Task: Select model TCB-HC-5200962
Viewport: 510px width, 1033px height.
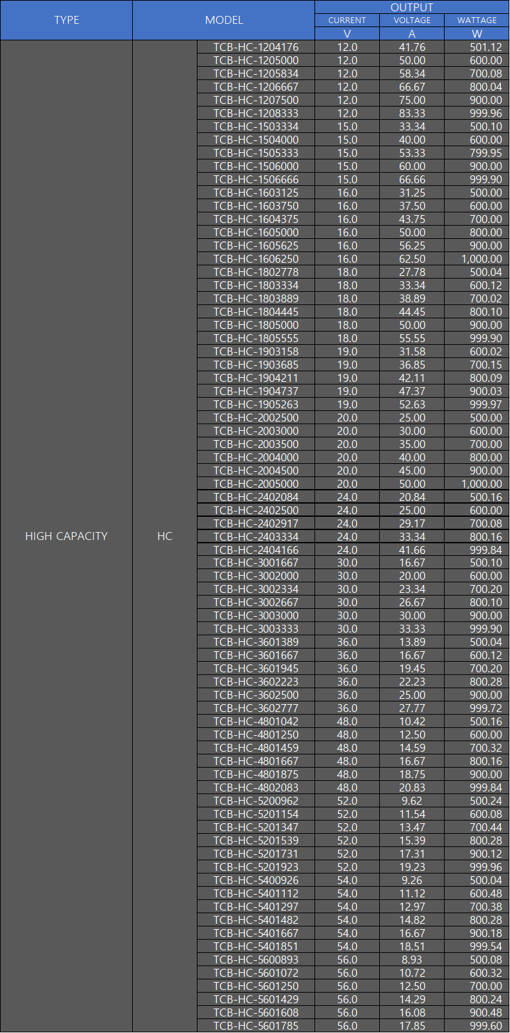Action: [256, 801]
